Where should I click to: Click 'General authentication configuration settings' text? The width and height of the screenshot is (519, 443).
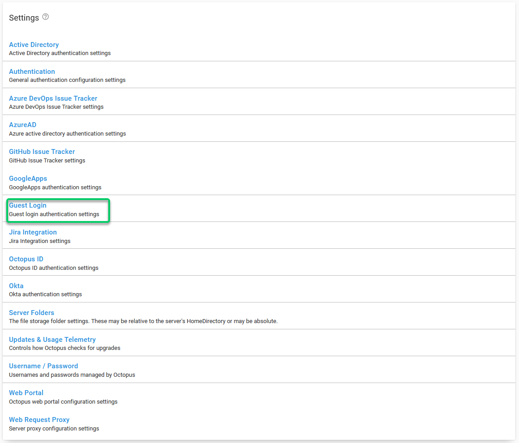pyautogui.click(x=67, y=80)
